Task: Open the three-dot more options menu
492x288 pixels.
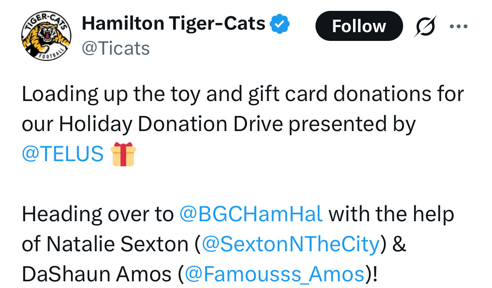Action: [x=459, y=27]
